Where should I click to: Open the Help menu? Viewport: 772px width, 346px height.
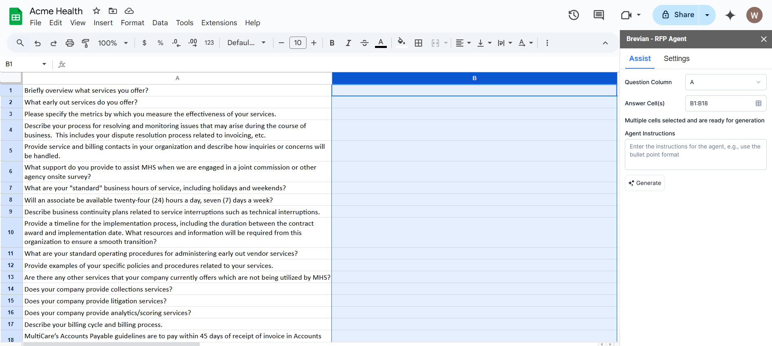[252, 23]
